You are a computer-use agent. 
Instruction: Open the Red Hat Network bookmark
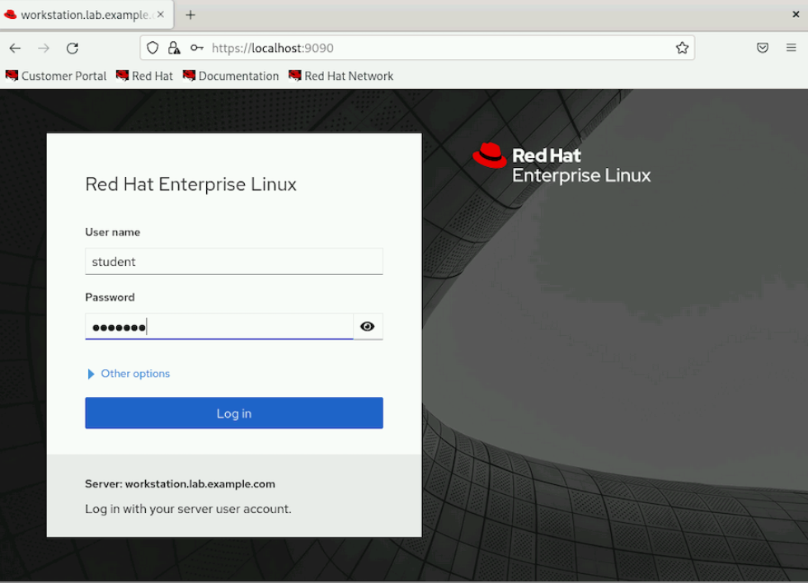(341, 76)
